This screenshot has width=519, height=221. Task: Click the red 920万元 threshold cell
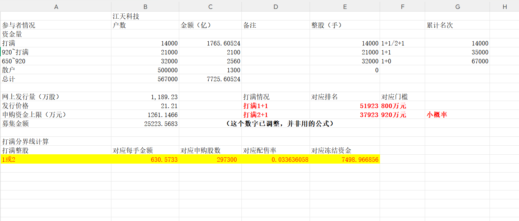click(x=402, y=115)
